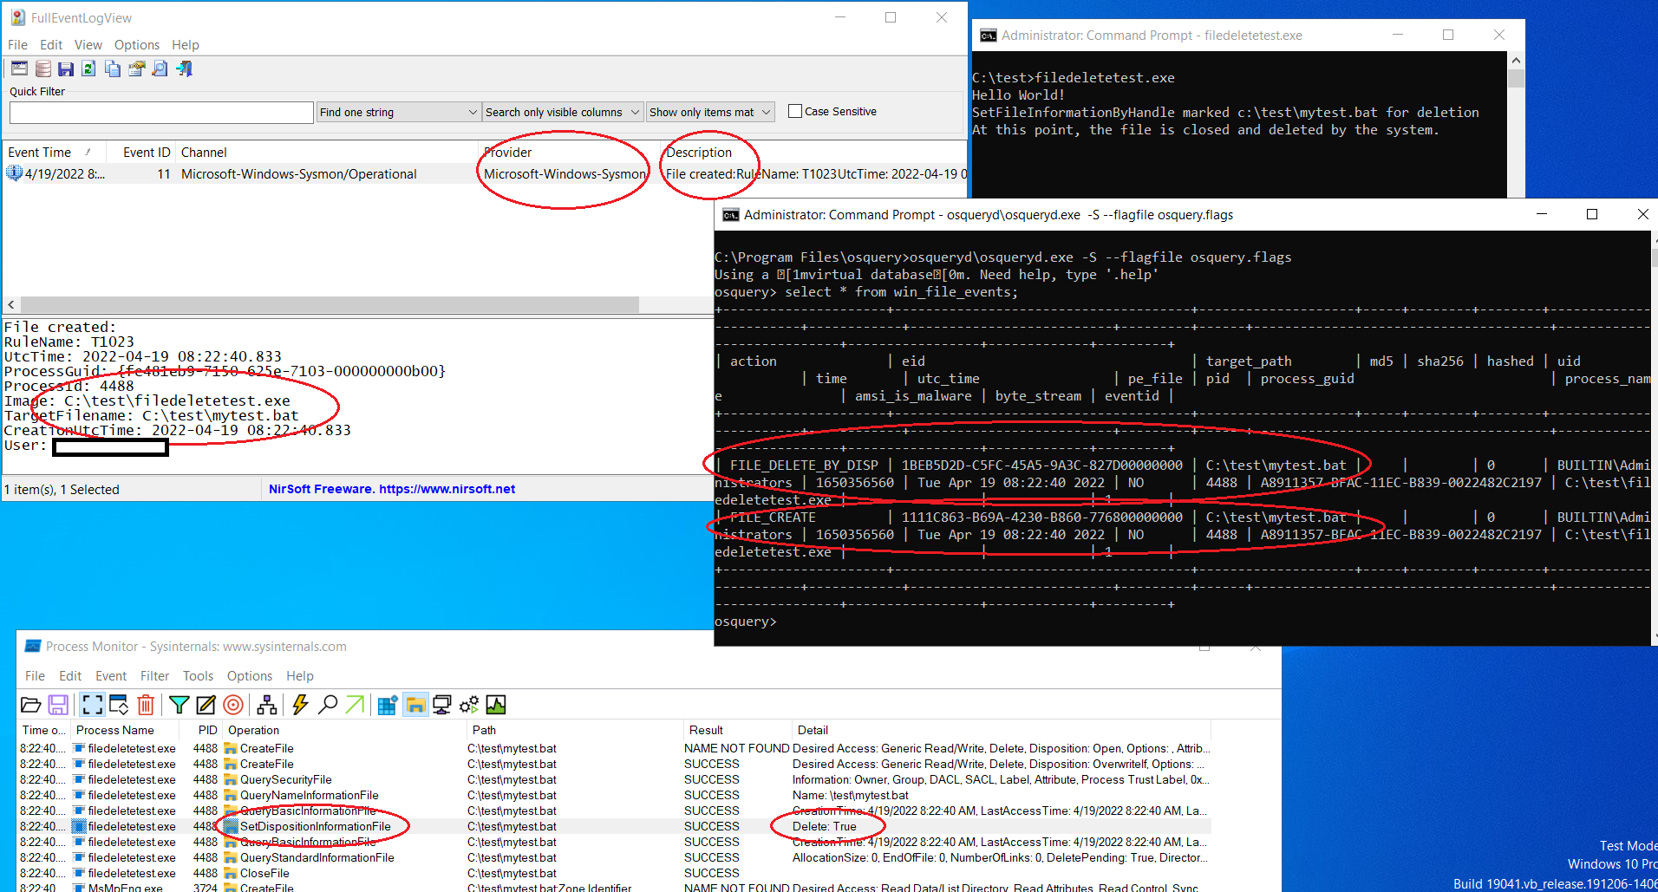Expand 'Show only items mat' dropdown
This screenshot has height=892, width=1658.
pos(767,112)
